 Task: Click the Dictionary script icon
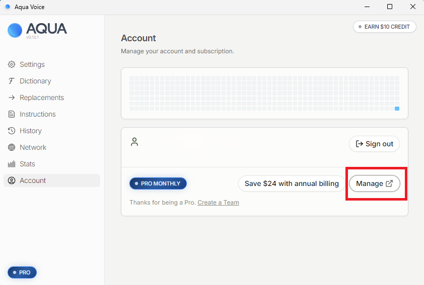[12, 81]
